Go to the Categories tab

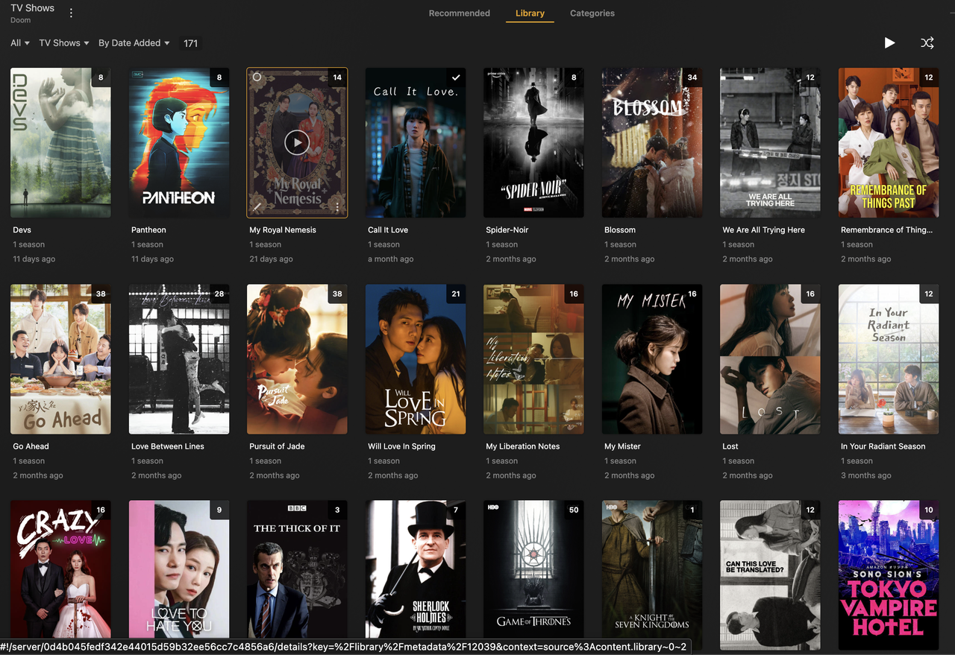592,13
